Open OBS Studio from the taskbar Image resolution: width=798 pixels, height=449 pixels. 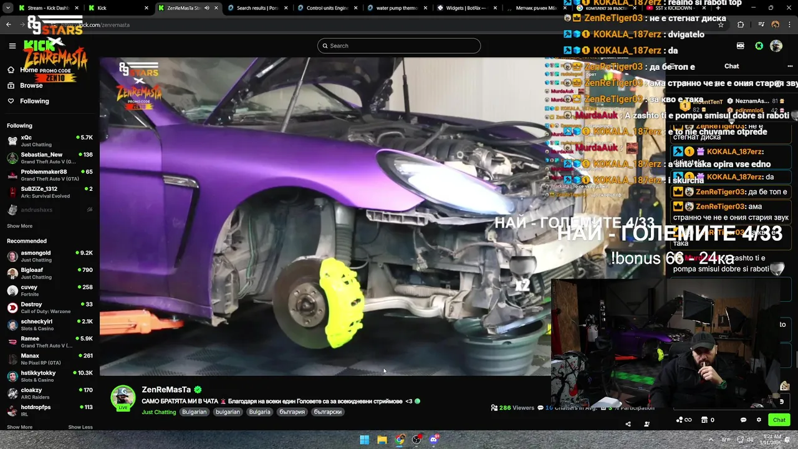click(416, 440)
